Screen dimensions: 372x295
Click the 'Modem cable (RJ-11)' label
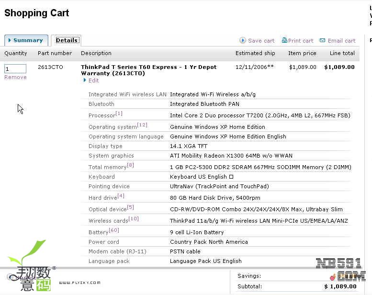(117, 251)
